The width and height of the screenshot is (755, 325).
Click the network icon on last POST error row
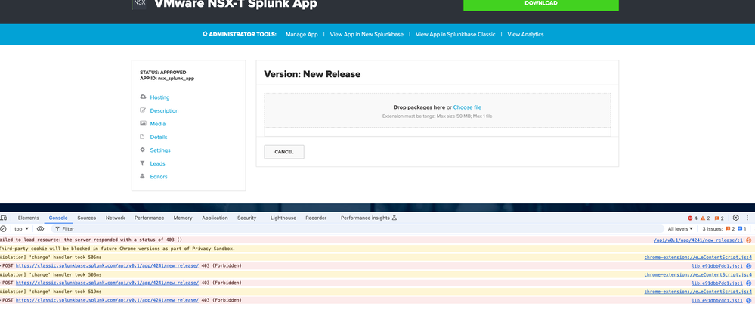pos(749,300)
